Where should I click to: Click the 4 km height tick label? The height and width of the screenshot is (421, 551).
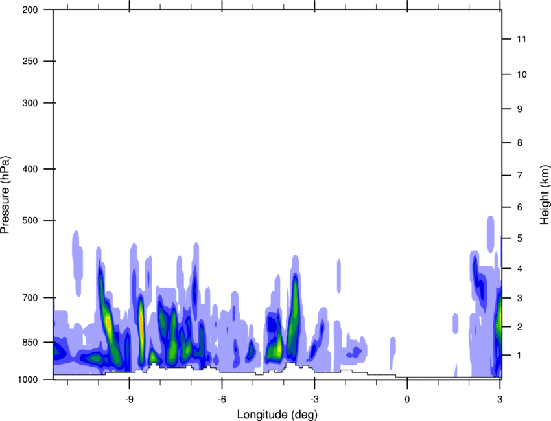520,269
